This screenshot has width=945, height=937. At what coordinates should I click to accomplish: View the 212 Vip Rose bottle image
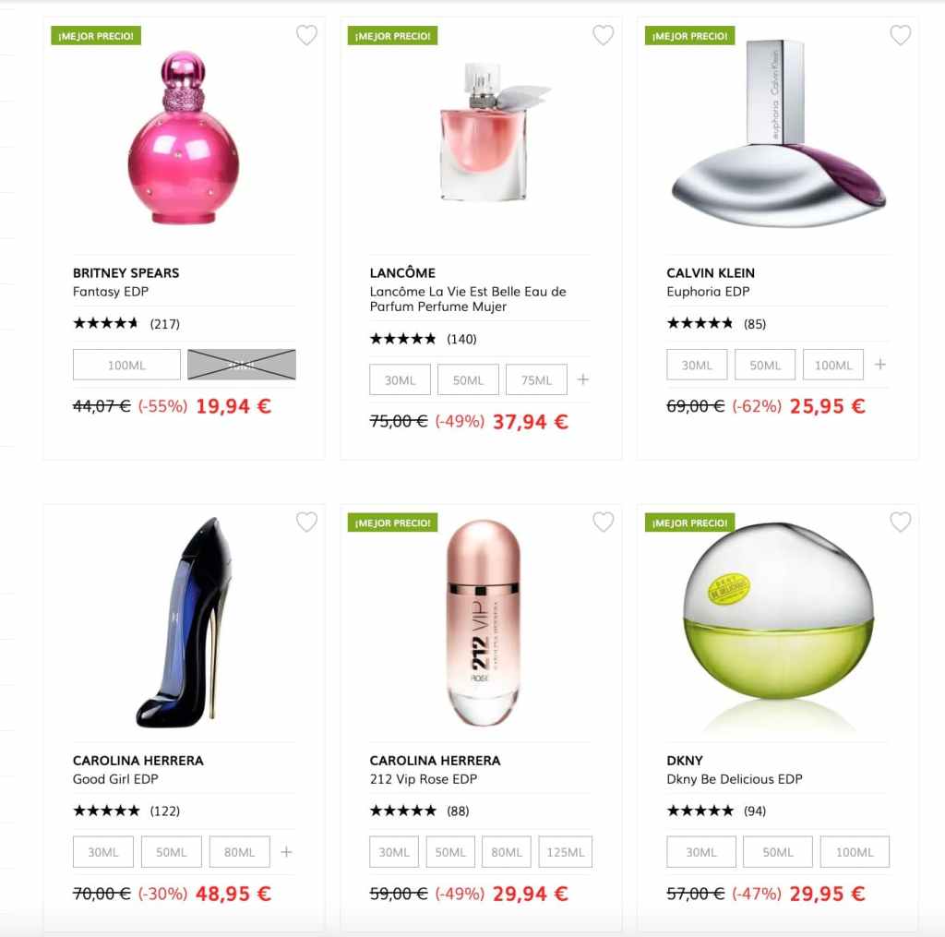click(x=483, y=623)
